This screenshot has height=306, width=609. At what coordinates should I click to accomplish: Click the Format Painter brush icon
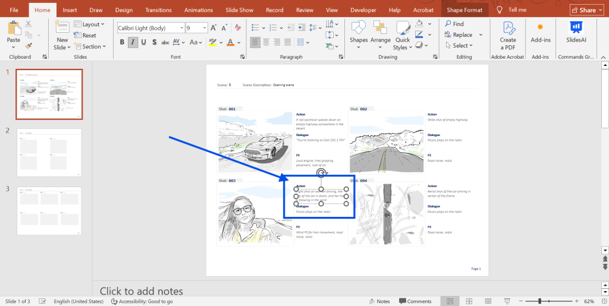(x=29, y=46)
